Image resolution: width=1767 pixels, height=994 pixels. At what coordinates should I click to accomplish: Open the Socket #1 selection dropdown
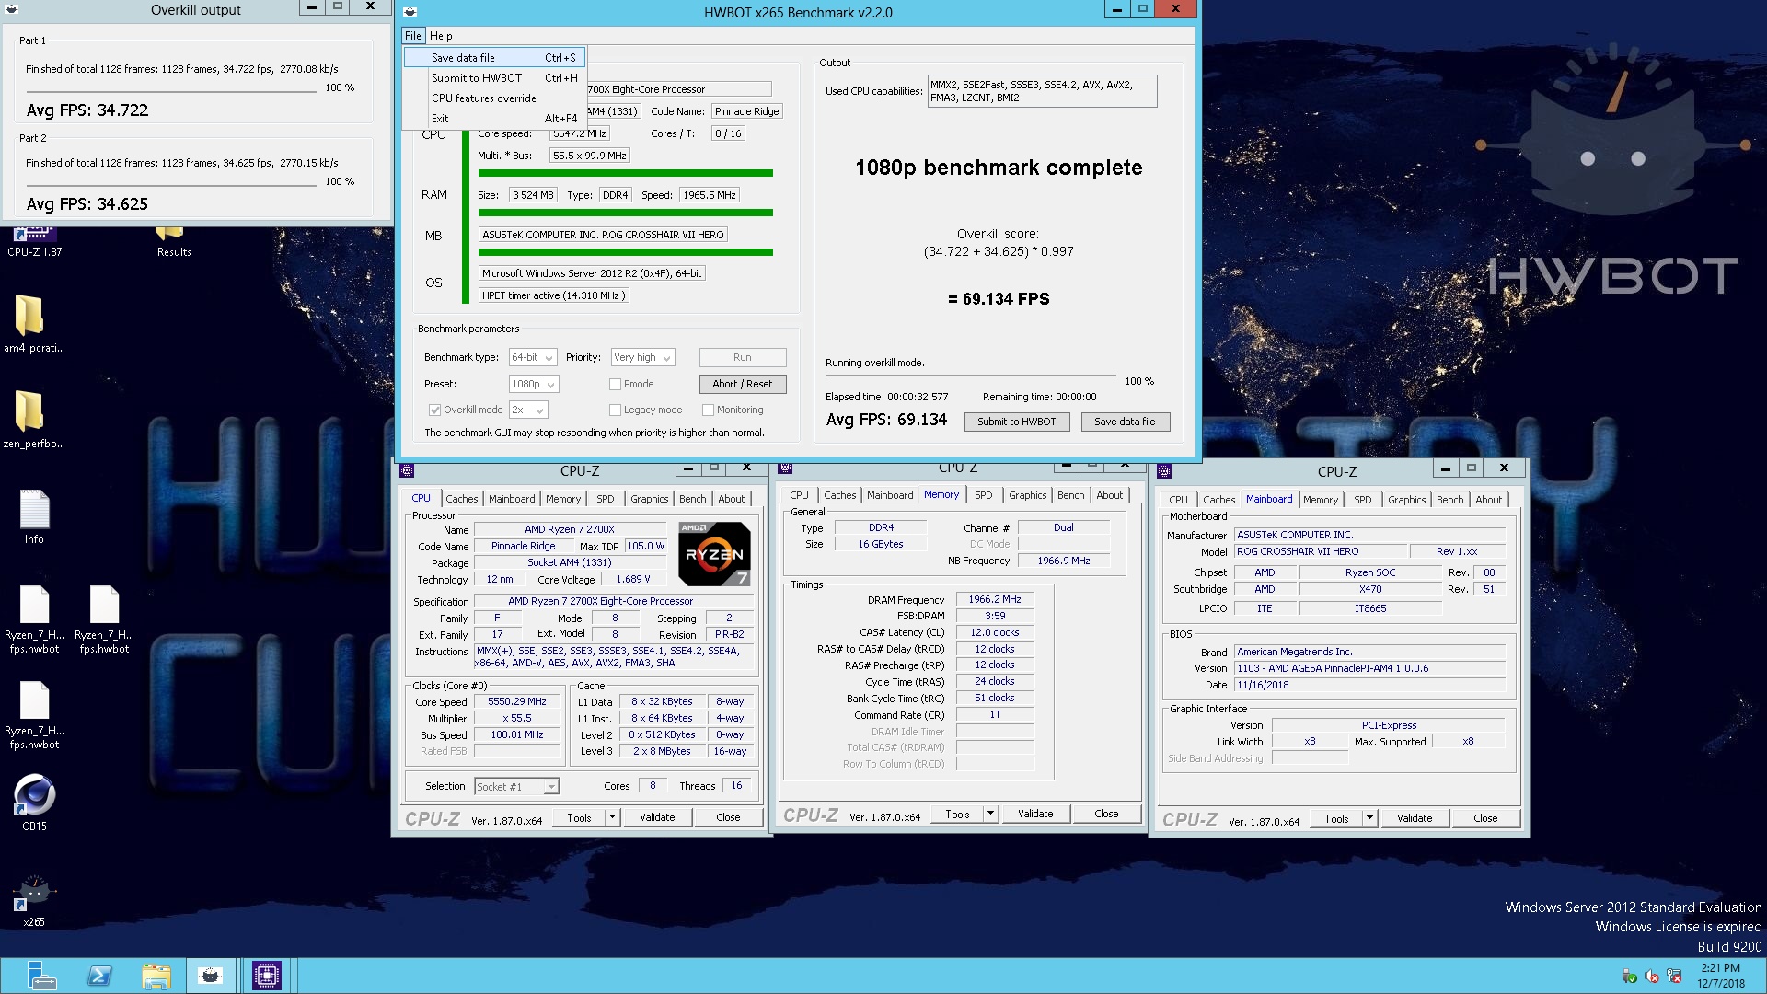click(516, 786)
